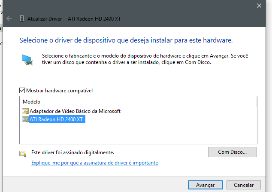Select Adaptador de Vídeo Básico da Microsoft
The image size is (272, 192).
(x=75, y=111)
